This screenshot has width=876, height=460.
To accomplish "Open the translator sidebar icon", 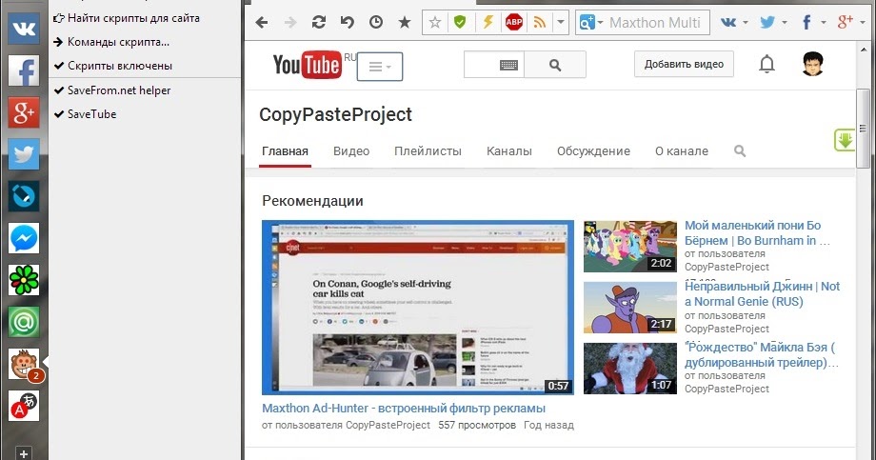I will click(24, 406).
